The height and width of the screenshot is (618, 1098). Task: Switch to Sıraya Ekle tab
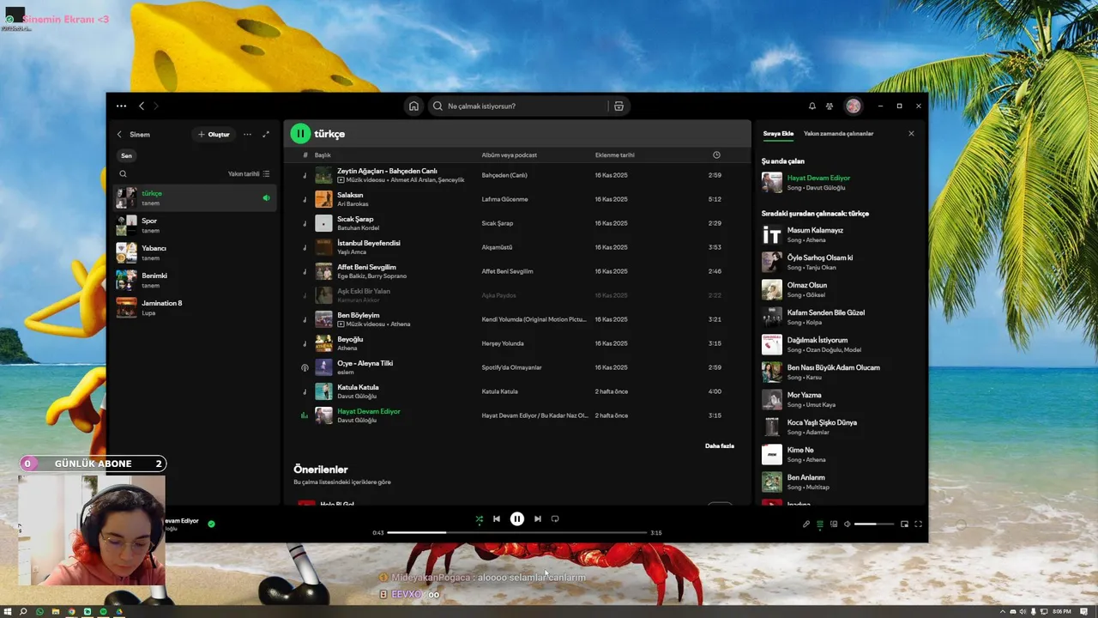coord(778,133)
